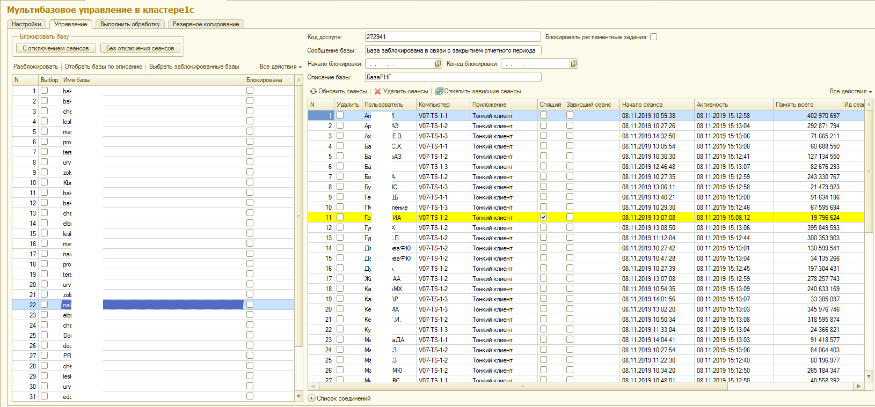Image resolution: width=875 pixels, height=407 pixels.
Task: Click the refresh sessions icon
Action: (x=313, y=91)
